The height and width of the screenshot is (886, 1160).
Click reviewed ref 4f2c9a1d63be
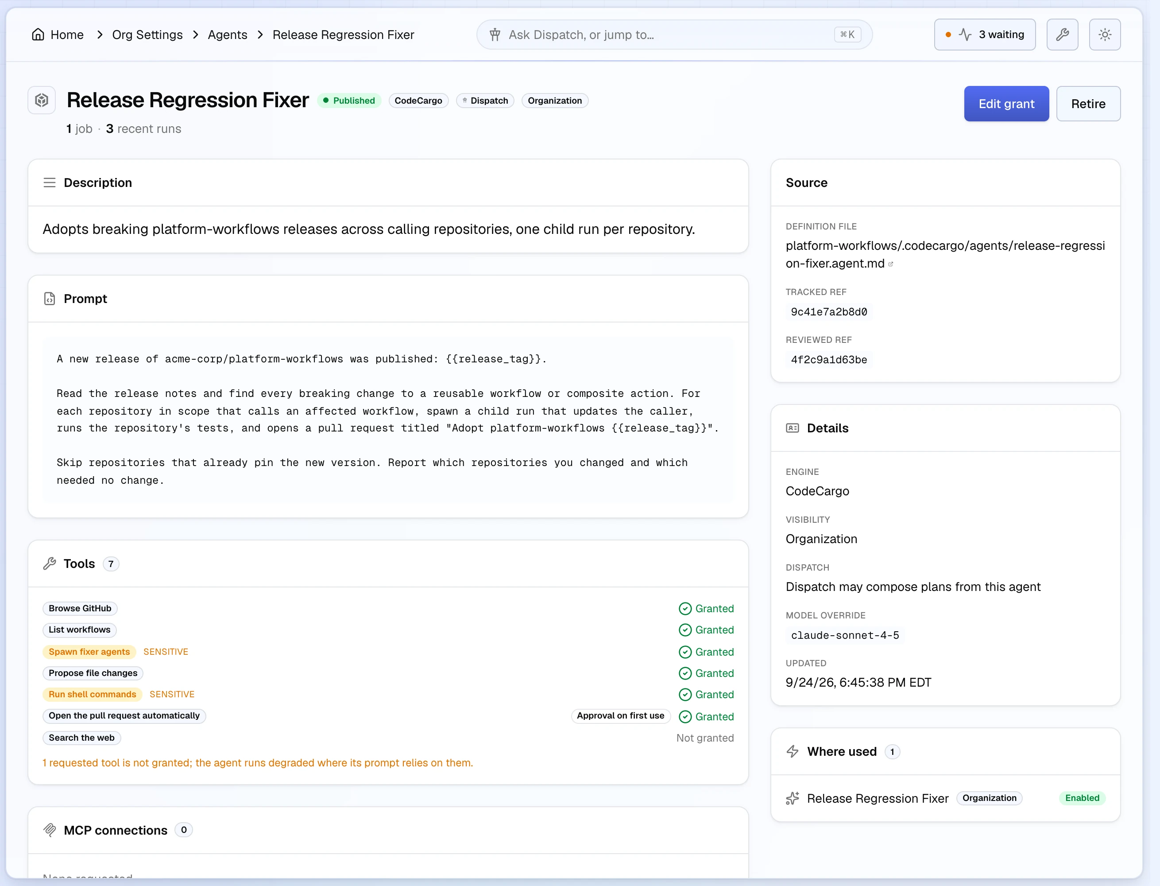(x=828, y=360)
